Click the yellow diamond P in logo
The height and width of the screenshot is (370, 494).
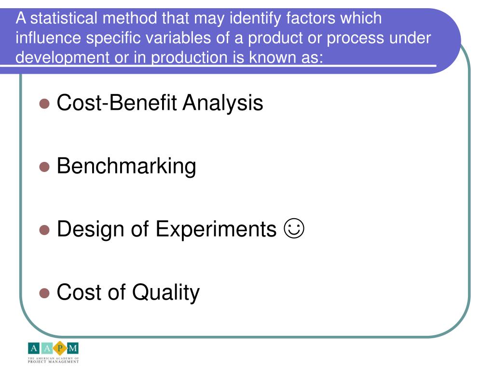pos(60,348)
